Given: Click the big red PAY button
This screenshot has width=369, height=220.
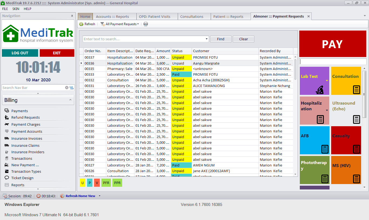Looking at the screenshot, I should 333,44.
